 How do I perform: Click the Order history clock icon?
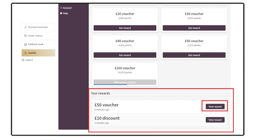pyautogui.click(x=26, y=36)
